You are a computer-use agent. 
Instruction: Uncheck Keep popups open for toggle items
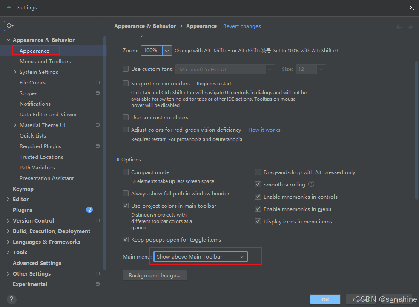(x=126, y=239)
